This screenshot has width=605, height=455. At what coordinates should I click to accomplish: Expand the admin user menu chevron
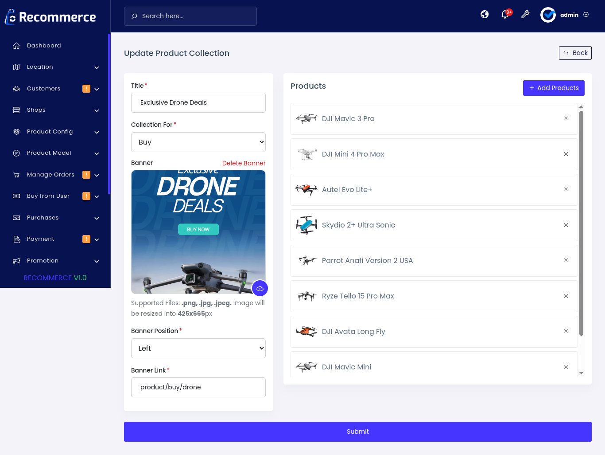586,15
